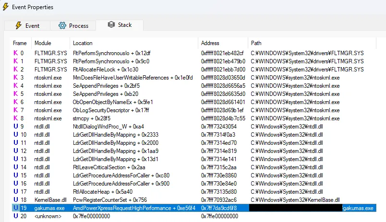Click the user-mode U icon for frame 14

tap(16, 167)
